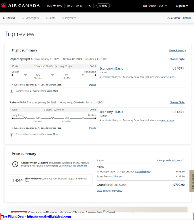The height and width of the screenshot is (220, 194).
Task: Click the YUL stop on departing flight
Action: [x=38, y=75]
